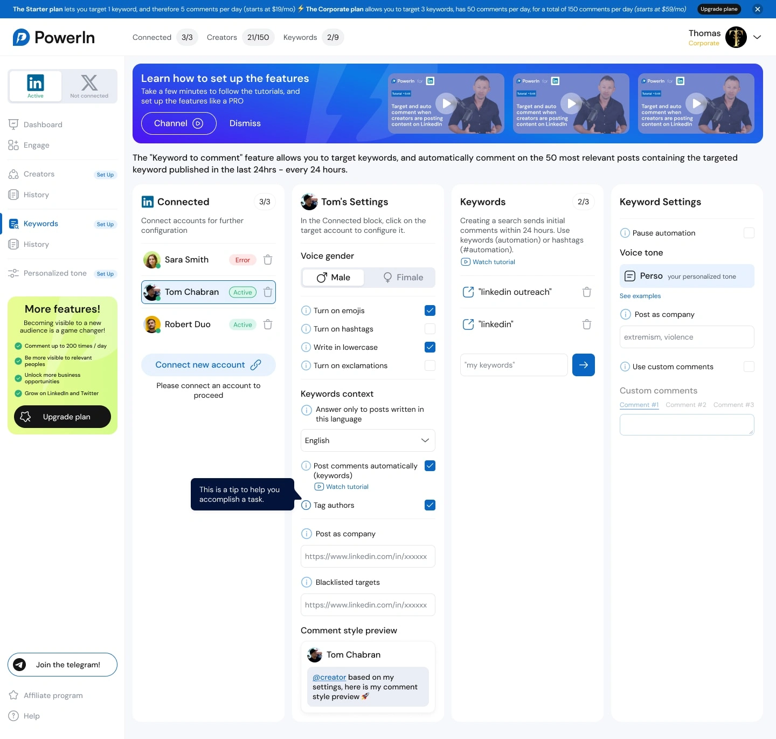This screenshot has height=739, width=776.
Task: Show info for Use custom comments
Action: coord(625,367)
